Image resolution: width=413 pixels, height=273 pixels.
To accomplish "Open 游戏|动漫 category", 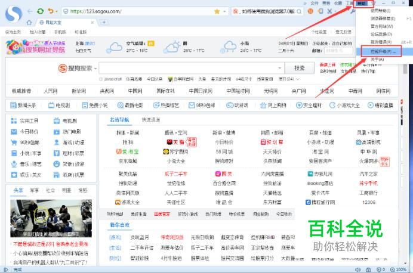I will pos(69,142).
